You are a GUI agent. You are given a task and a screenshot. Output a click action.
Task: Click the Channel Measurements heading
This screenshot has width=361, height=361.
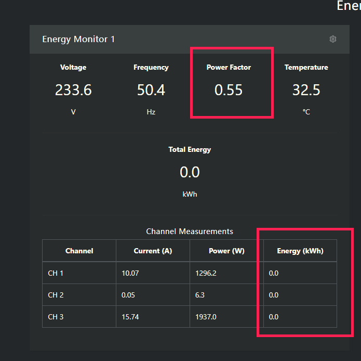(190, 231)
